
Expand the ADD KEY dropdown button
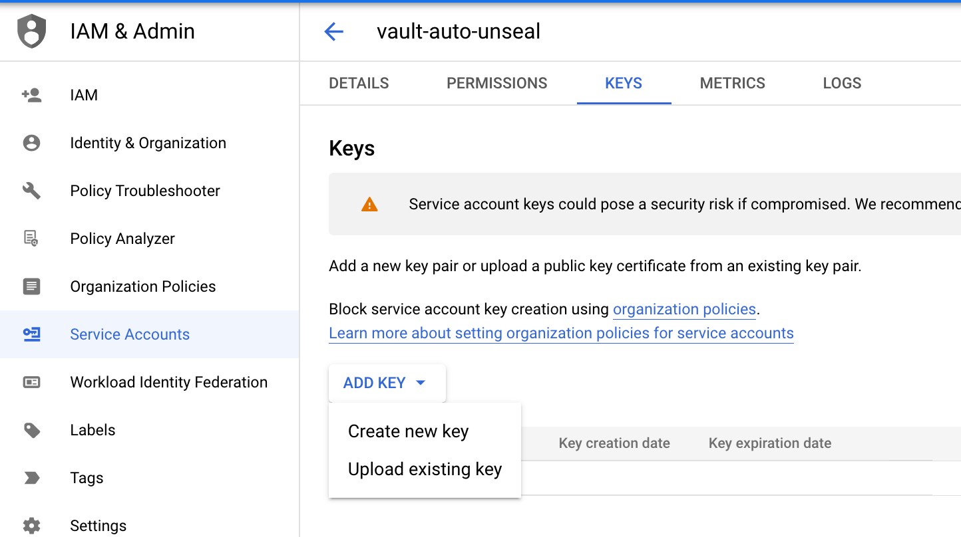point(386,383)
